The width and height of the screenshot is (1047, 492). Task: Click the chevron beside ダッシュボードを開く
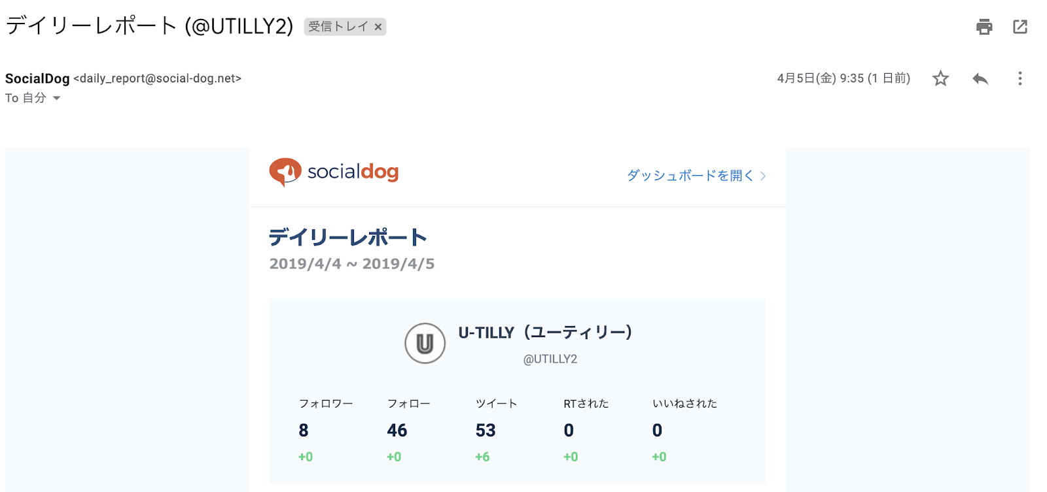[763, 176]
